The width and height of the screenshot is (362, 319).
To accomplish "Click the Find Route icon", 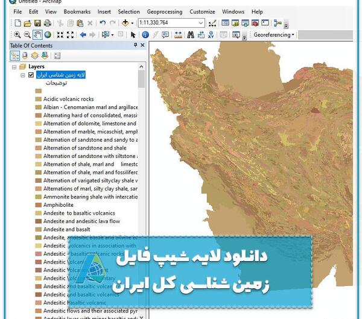I will 201,35.
